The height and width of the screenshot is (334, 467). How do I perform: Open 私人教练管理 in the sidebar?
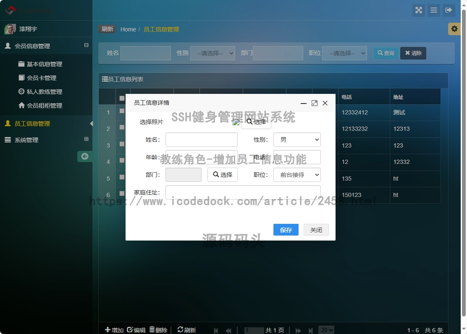point(44,91)
